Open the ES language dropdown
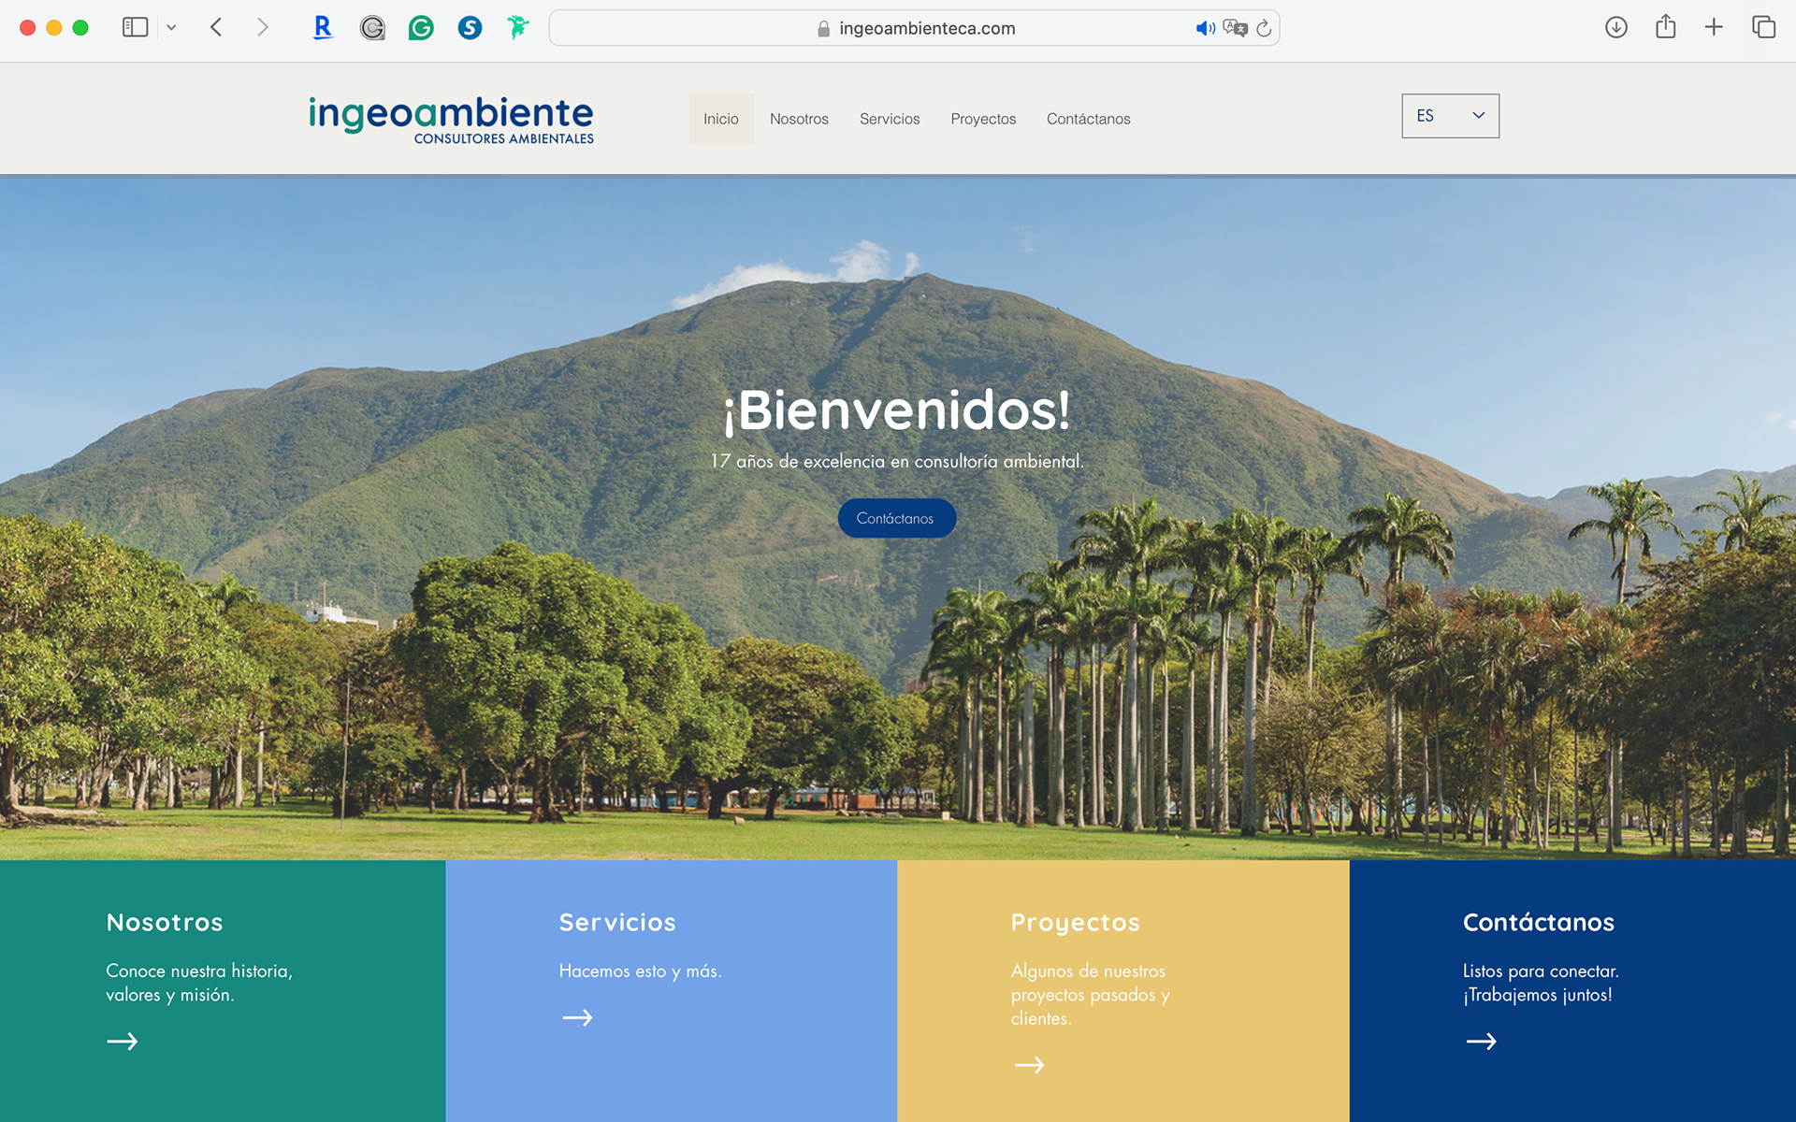The width and height of the screenshot is (1796, 1122). (1450, 116)
